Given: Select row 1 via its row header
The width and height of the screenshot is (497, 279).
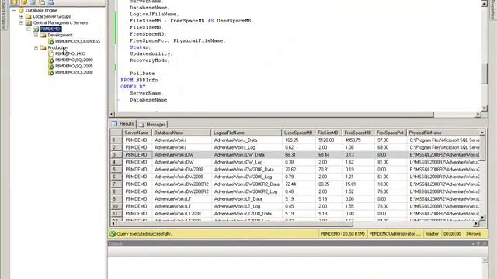Looking at the screenshot, I should (x=116, y=139).
